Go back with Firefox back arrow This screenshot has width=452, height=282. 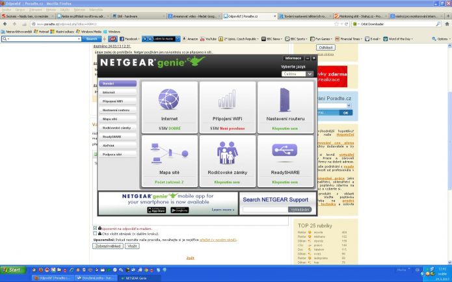(5, 24)
